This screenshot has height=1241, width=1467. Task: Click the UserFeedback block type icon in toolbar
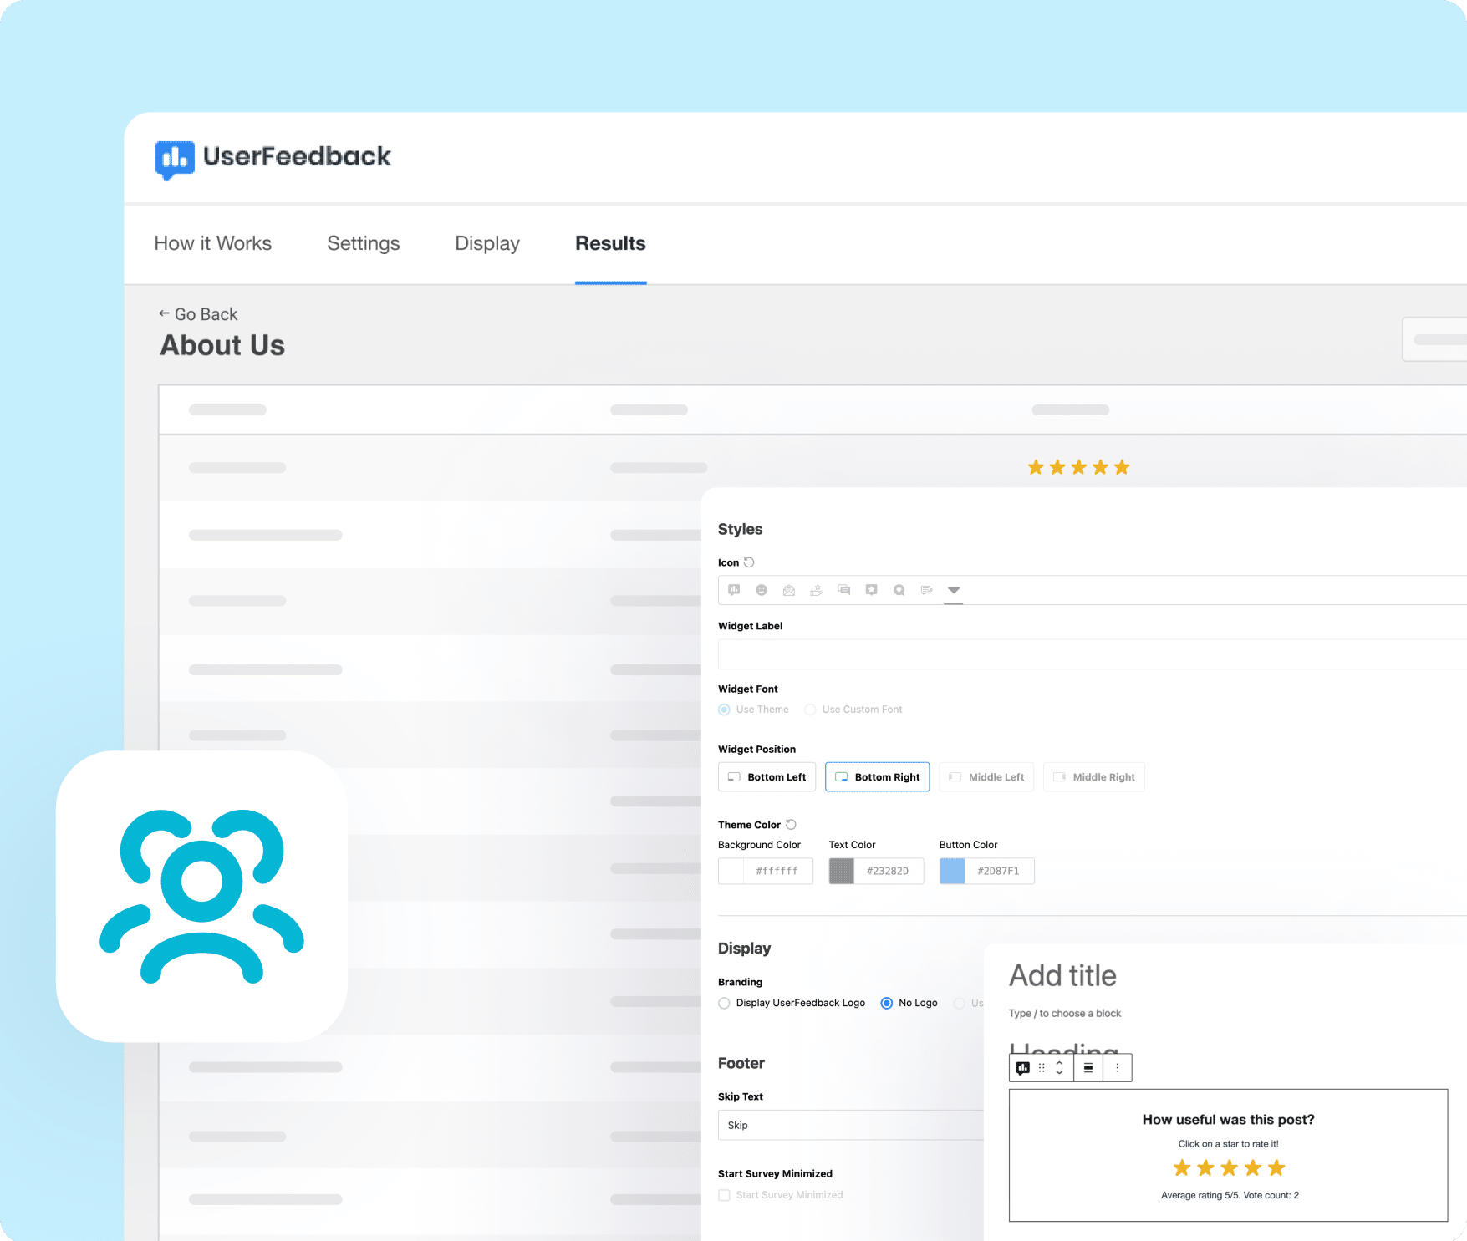1023,1068
